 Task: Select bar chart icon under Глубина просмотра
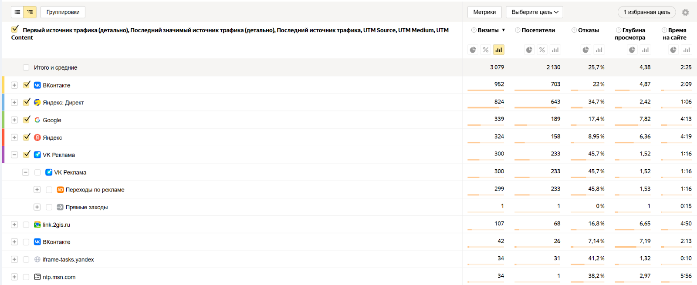[x=645, y=50]
